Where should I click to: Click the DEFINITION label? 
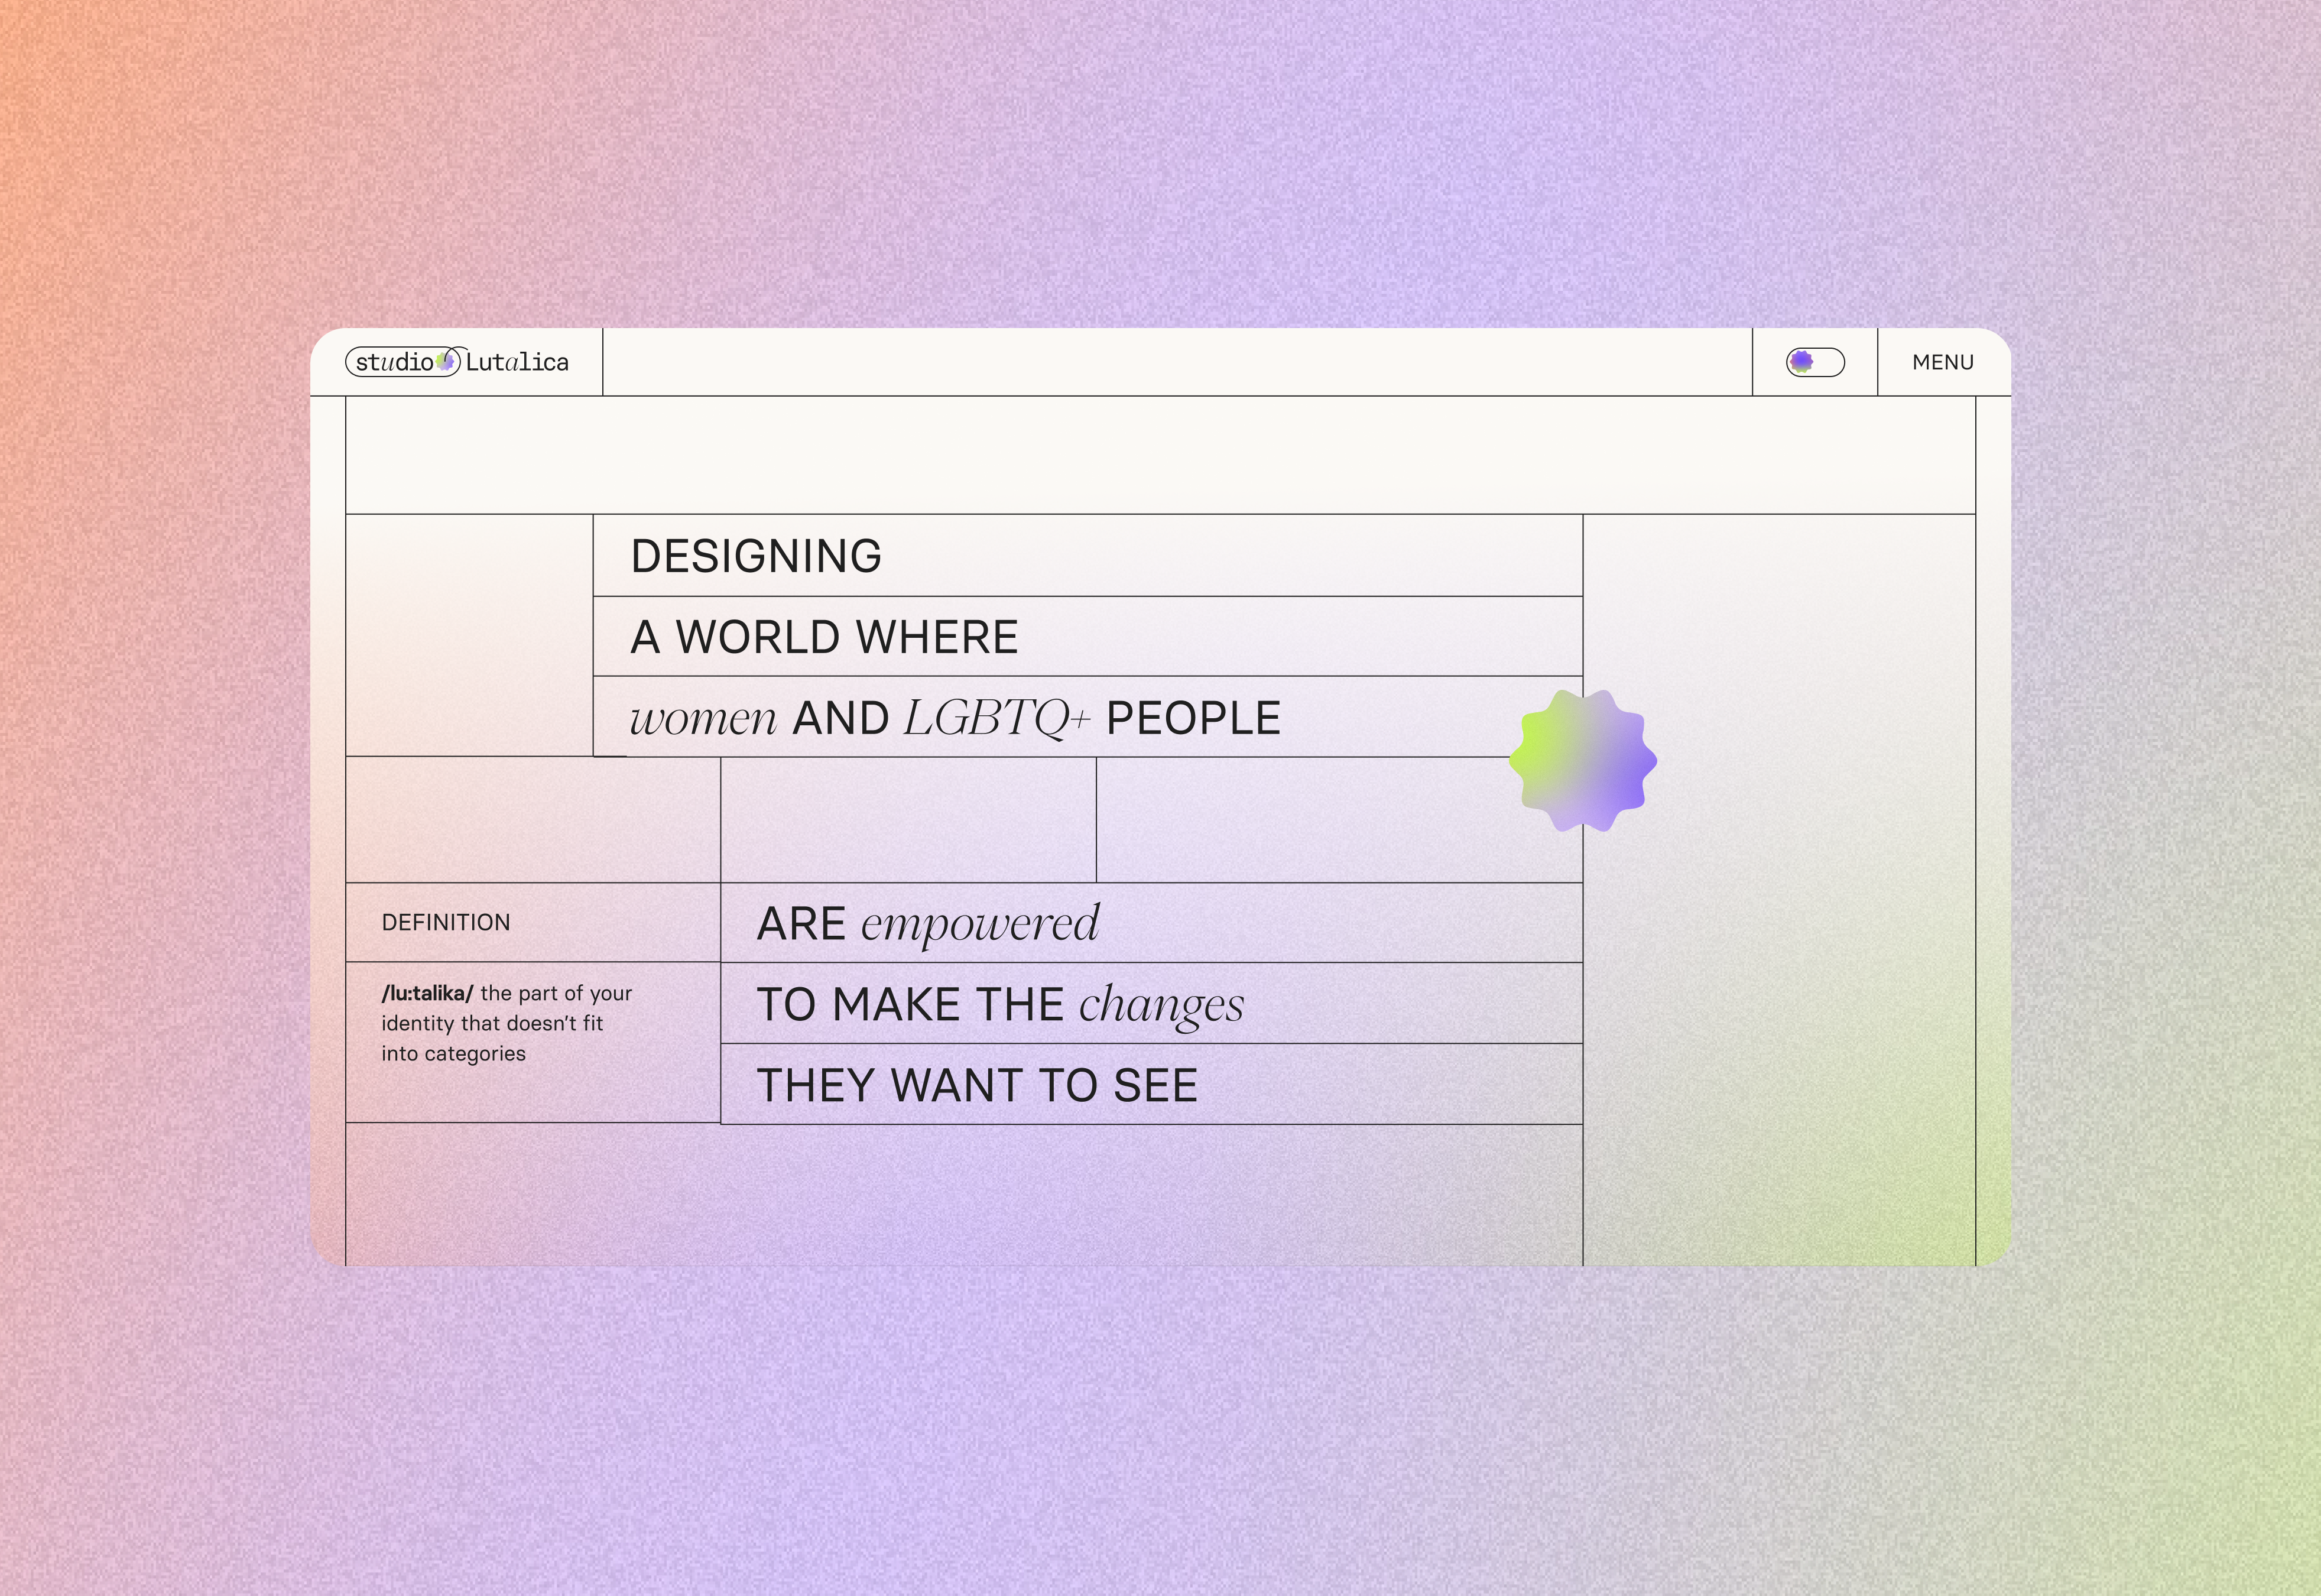[446, 922]
